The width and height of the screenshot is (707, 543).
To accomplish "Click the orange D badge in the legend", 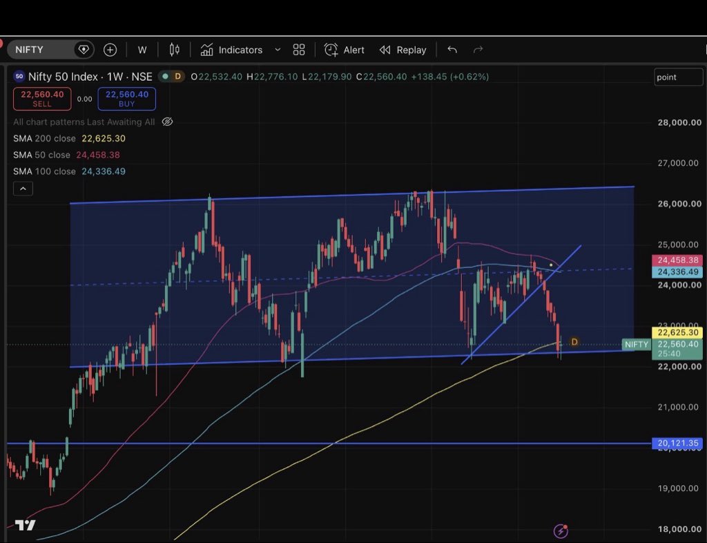I will pyautogui.click(x=177, y=76).
